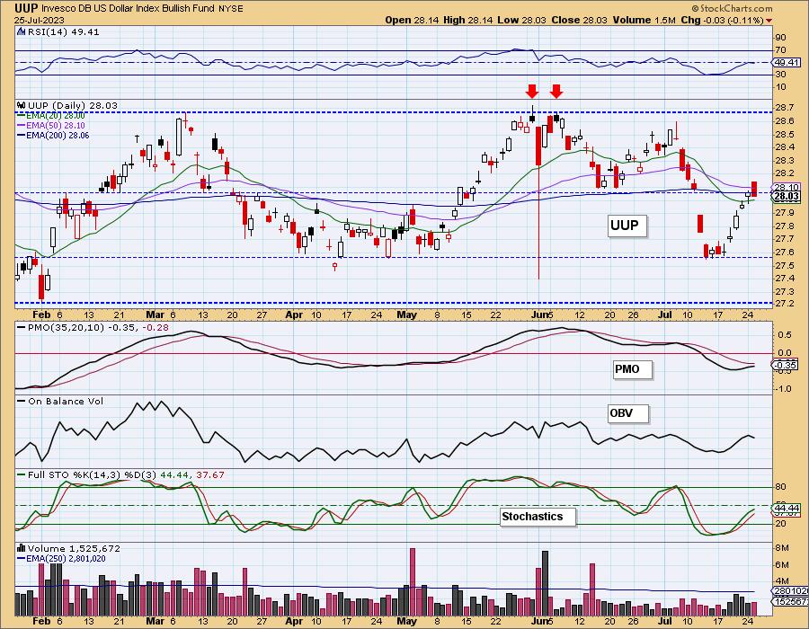Click the RSI area-chart icon beside RSI(14)
The image size is (809, 629).
click(22, 32)
